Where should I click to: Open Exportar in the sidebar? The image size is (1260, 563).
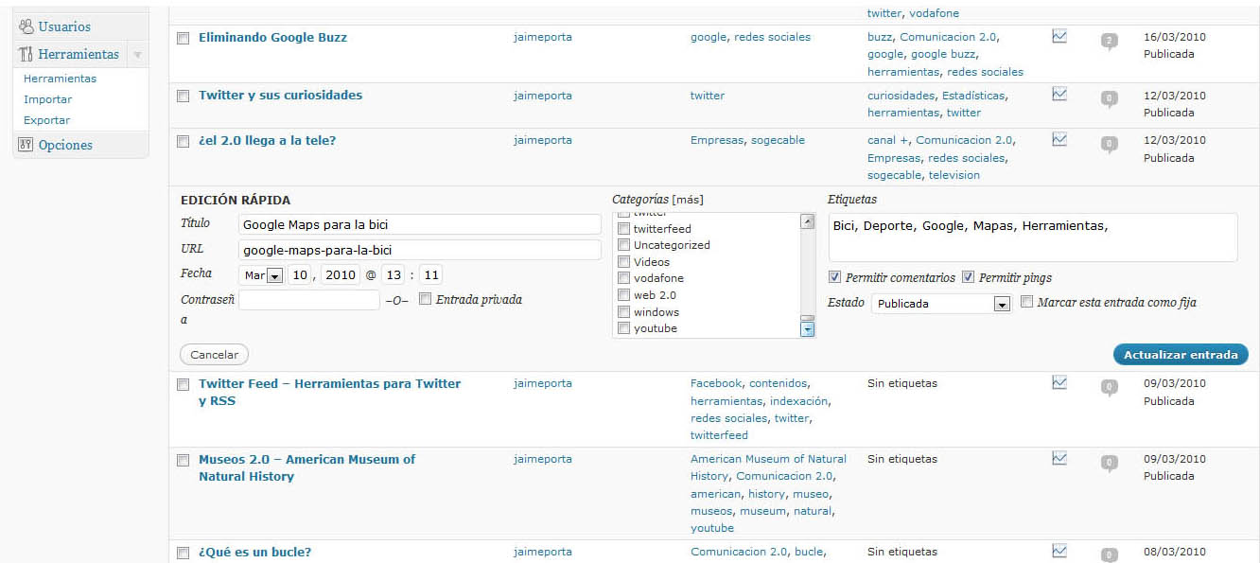point(47,120)
